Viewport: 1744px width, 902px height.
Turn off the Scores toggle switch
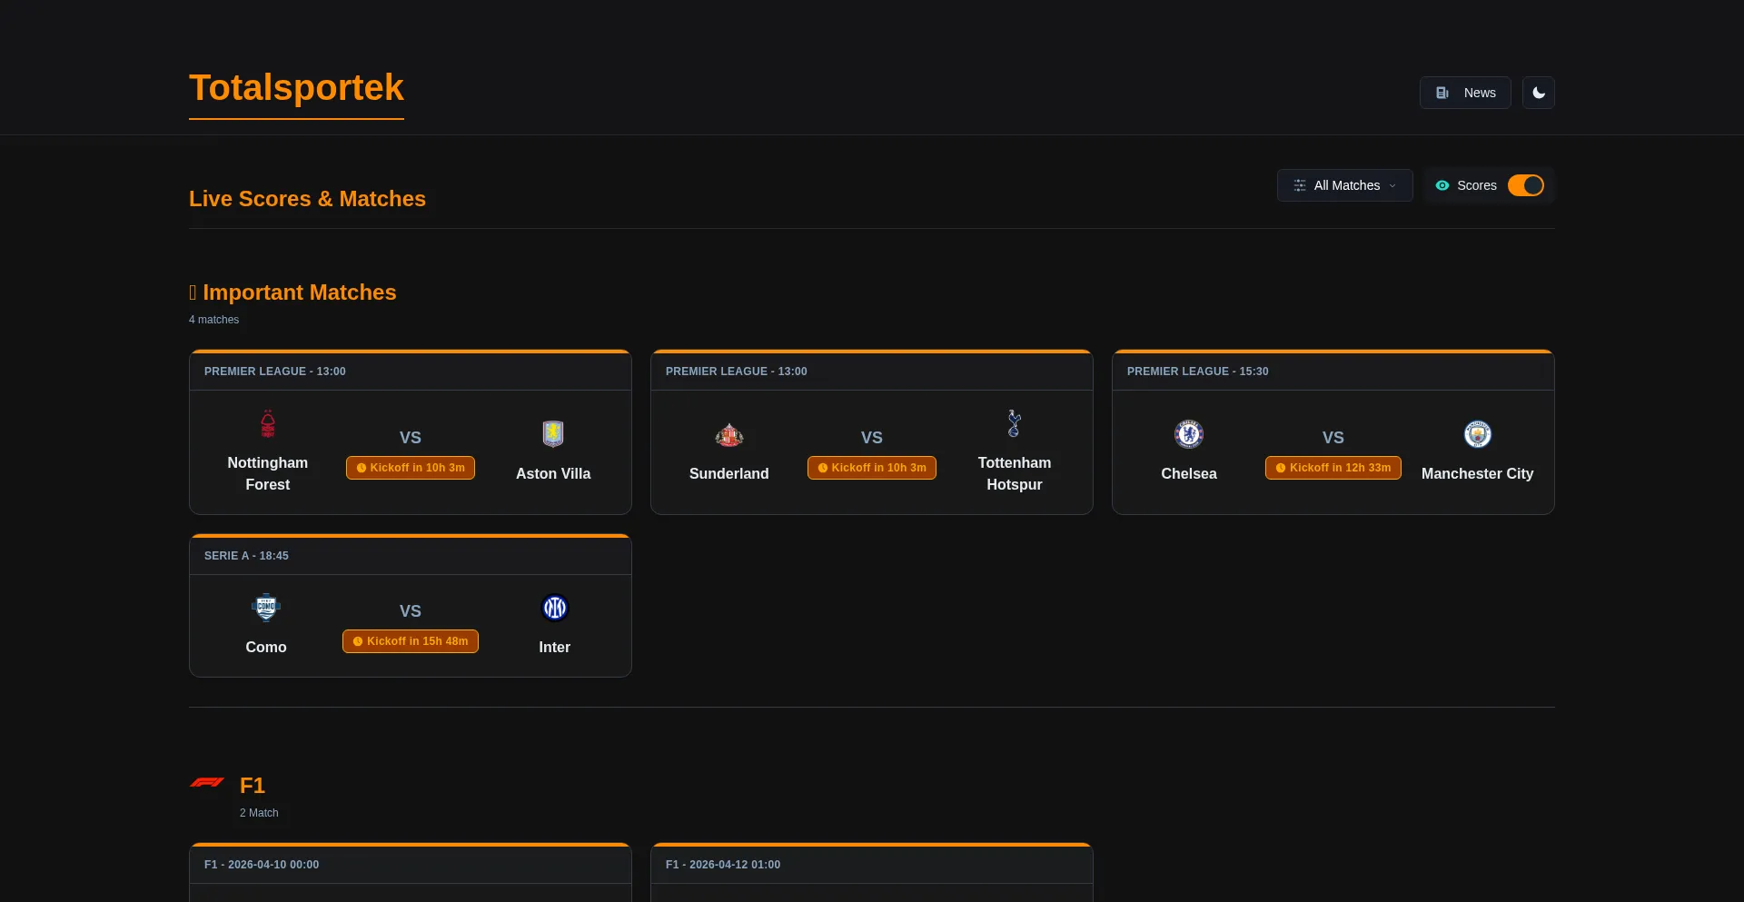coord(1526,185)
